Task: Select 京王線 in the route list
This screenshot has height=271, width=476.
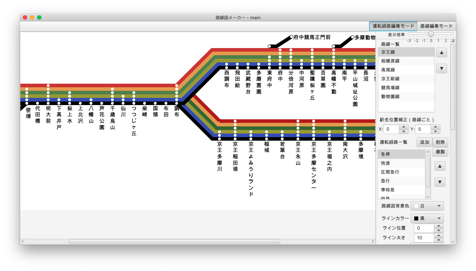Action: 406,52
